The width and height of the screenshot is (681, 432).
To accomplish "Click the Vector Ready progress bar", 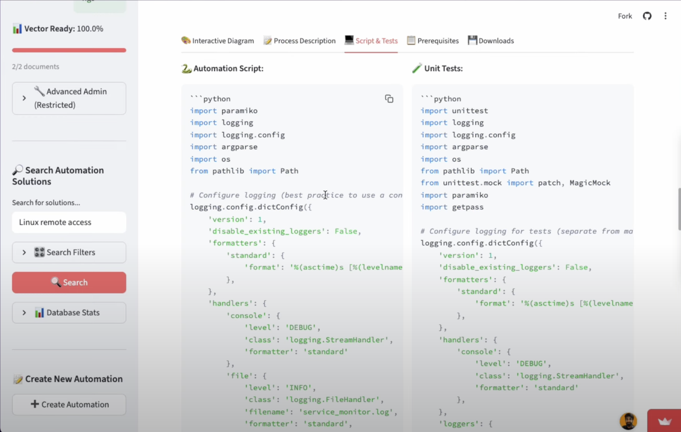I will (69, 50).
